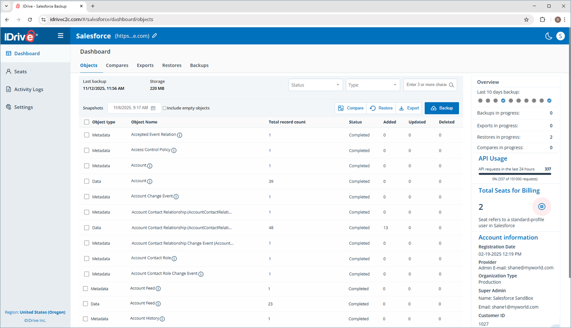Open browser extensions icon
Viewport: 571px width, 328px height.
(542, 20)
